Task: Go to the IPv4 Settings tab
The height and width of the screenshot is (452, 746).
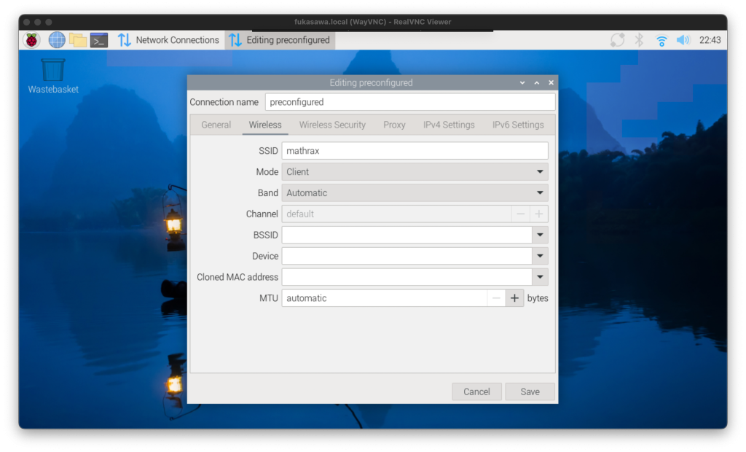Action: [449, 125]
